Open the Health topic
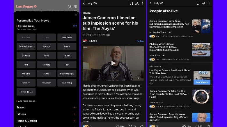This screenshot has height=127, width=227. pyautogui.click(x=67, y=56)
